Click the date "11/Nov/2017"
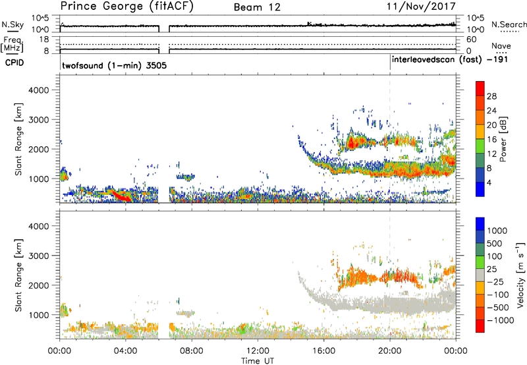The width and height of the screenshot is (527, 365). [421, 7]
